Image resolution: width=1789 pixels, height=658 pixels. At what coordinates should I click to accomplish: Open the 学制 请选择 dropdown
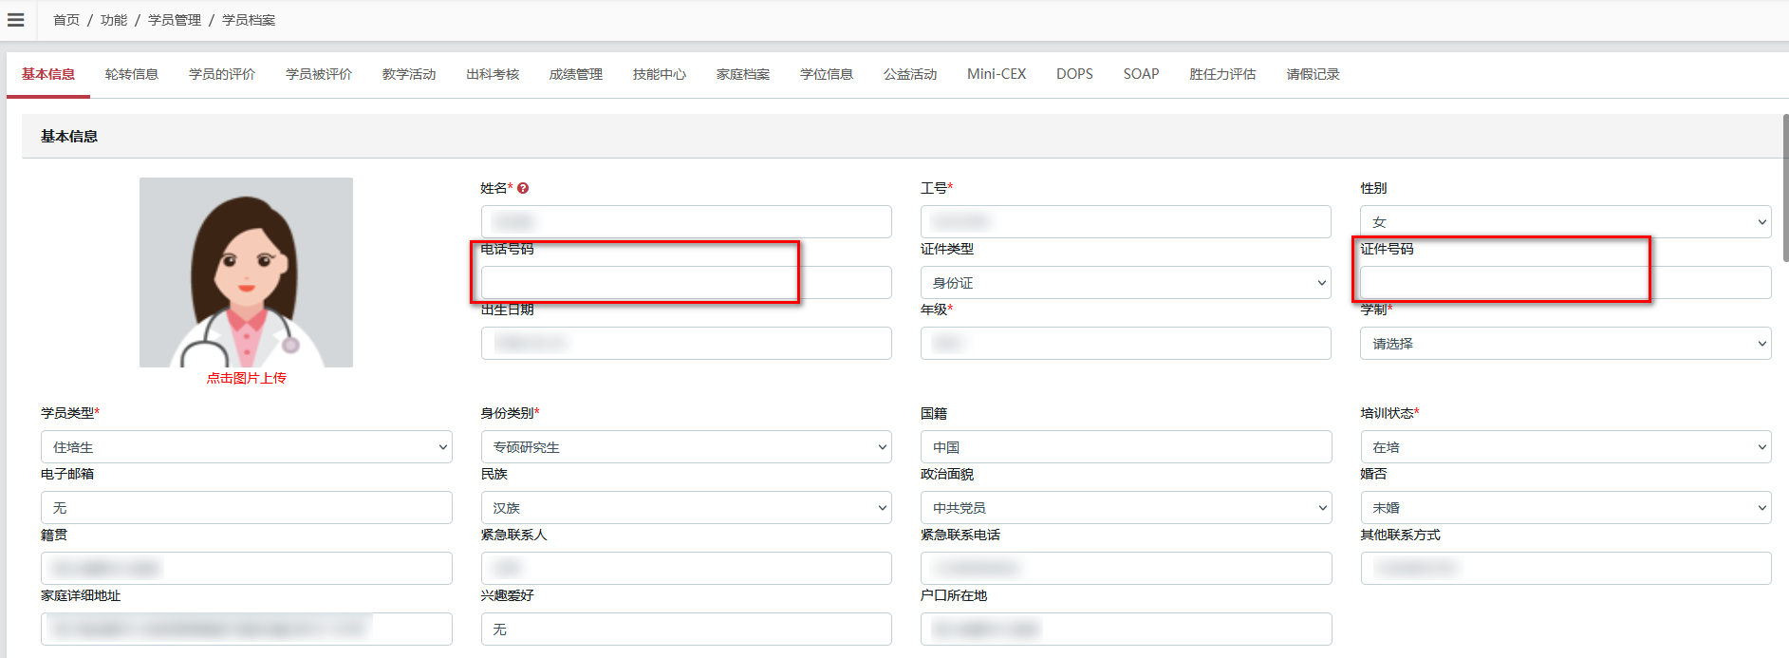click(x=1565, y=343)
